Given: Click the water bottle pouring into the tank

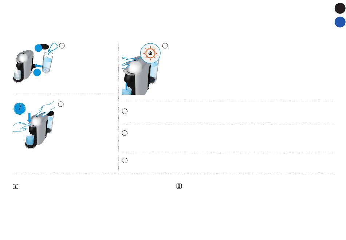Looking at the screenshot, I should [x=52, y=47].
